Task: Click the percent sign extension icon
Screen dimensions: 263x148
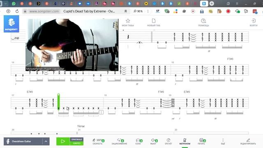Action: click(210, 11)
